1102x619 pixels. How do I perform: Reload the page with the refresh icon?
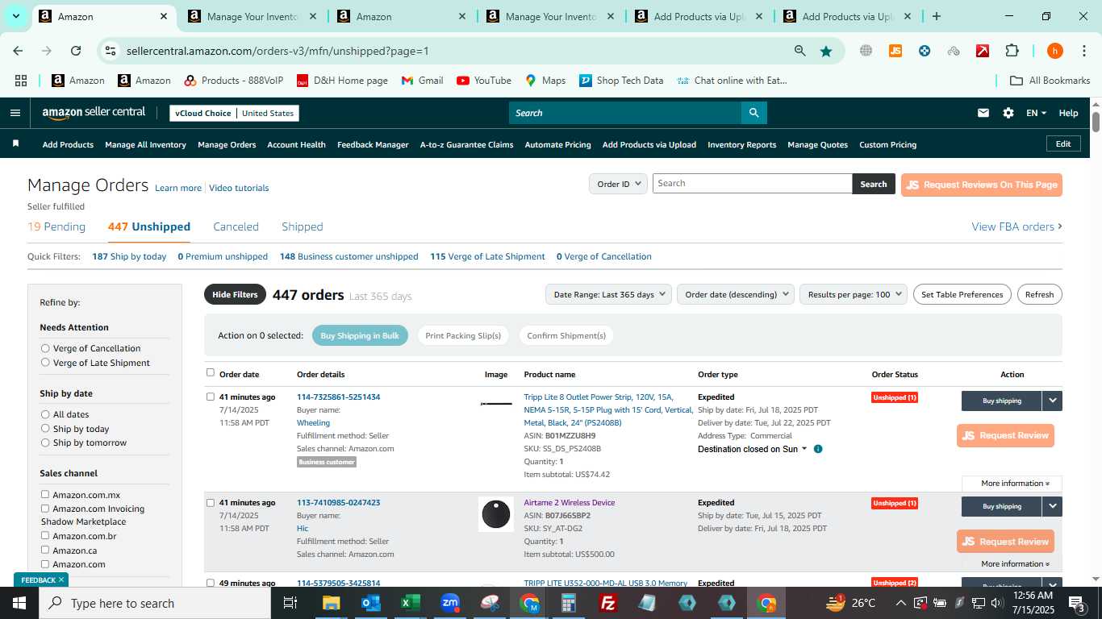(76, 51)
